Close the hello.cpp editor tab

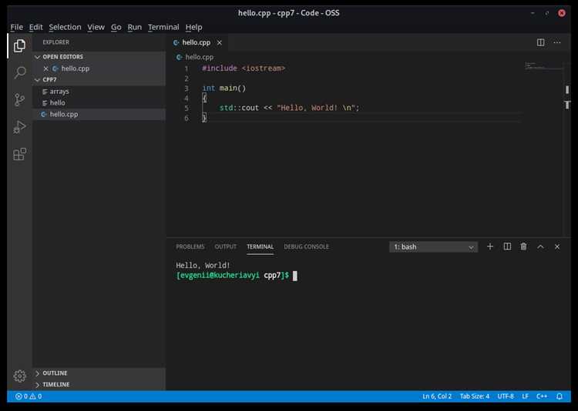(220, 43)
